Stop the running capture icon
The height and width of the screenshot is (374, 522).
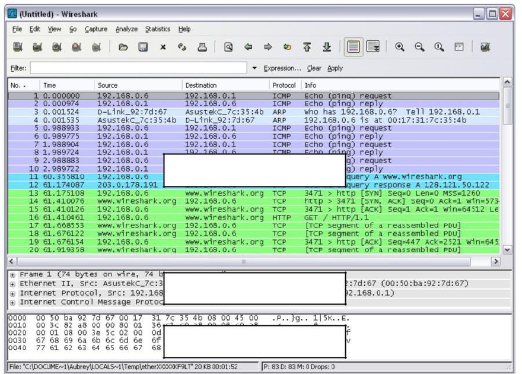pyautogui.click(x=77, y=47)
